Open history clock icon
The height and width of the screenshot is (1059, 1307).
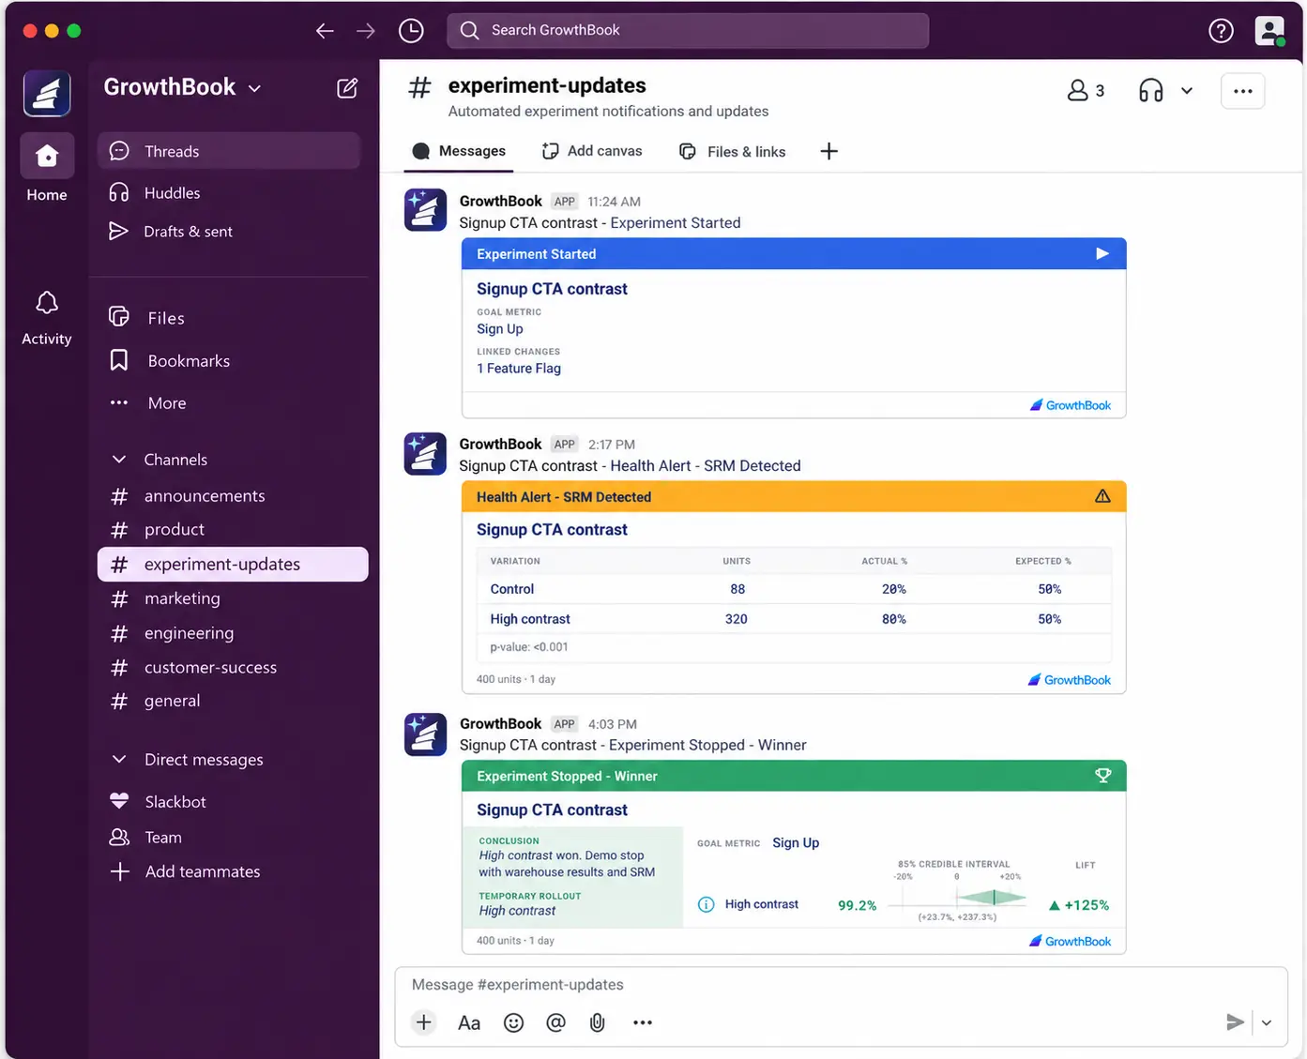(x=411, y=31)
